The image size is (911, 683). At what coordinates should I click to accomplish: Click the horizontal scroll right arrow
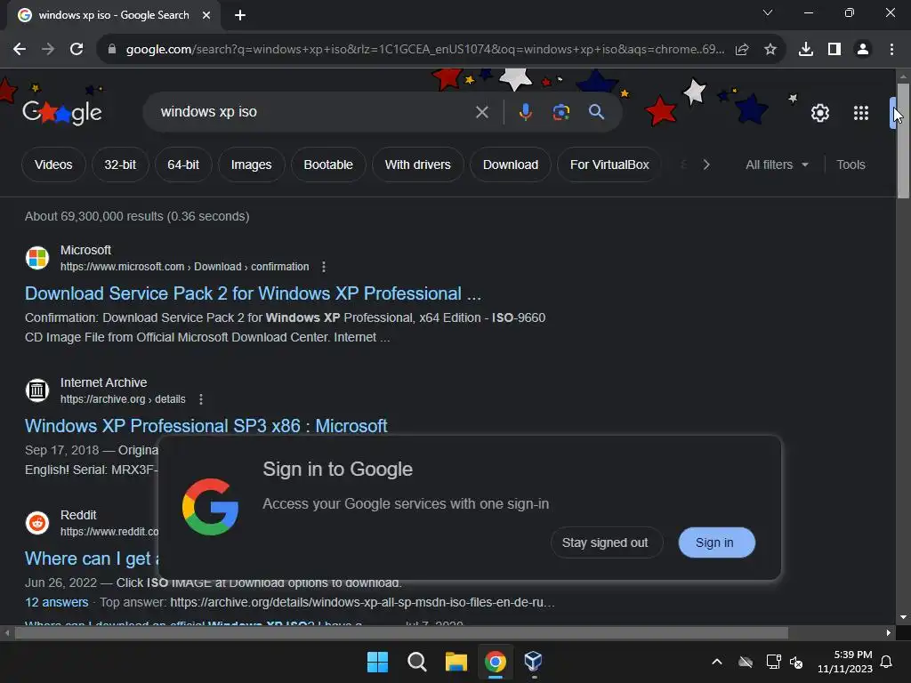pyautogui.click(x=888, y=633)
